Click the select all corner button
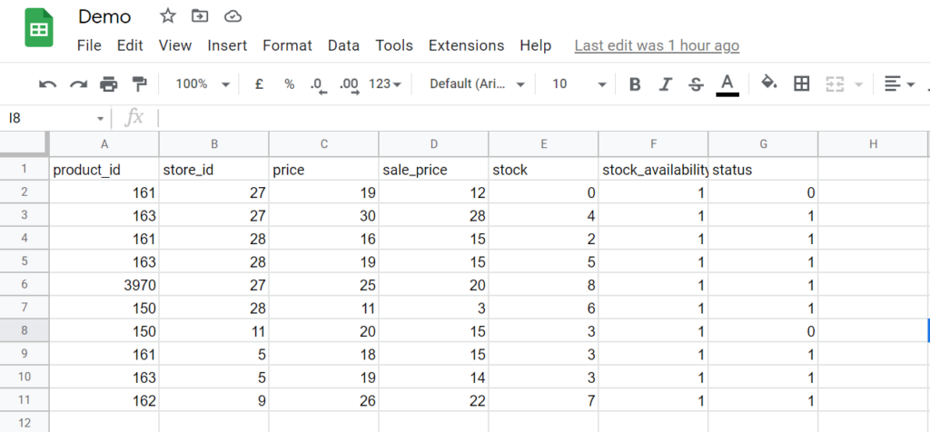930x432 pixels. tap(25, 144)
